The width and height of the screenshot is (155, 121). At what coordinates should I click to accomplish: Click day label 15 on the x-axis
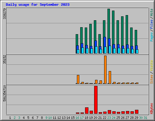pos(73,118)
